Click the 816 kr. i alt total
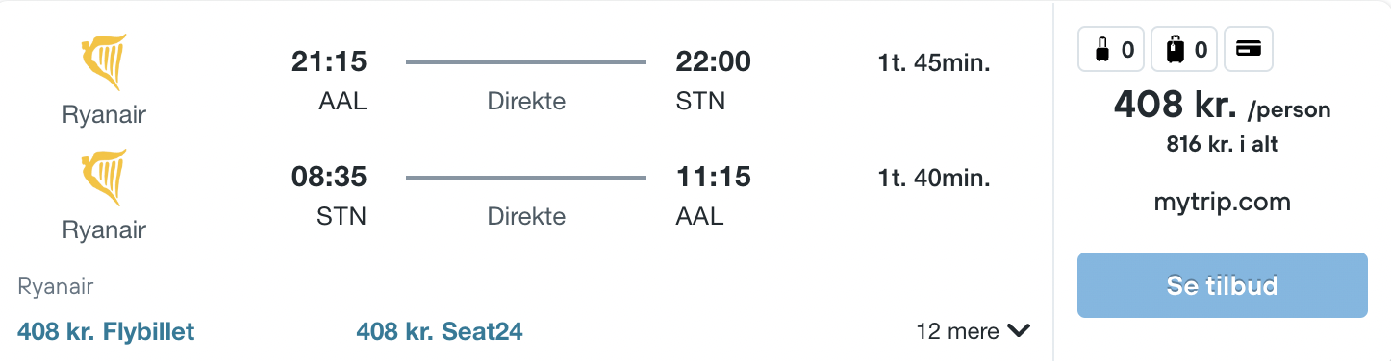 (1222, 145)
